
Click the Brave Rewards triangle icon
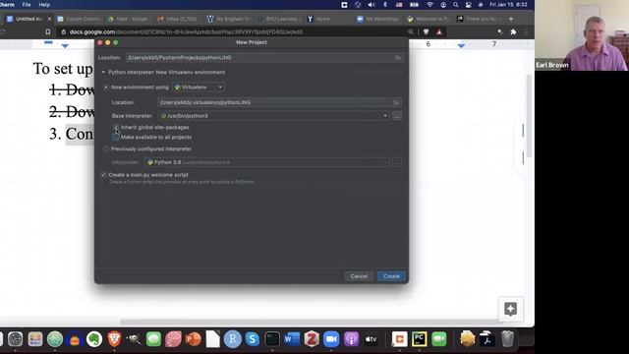pos(439,32)
